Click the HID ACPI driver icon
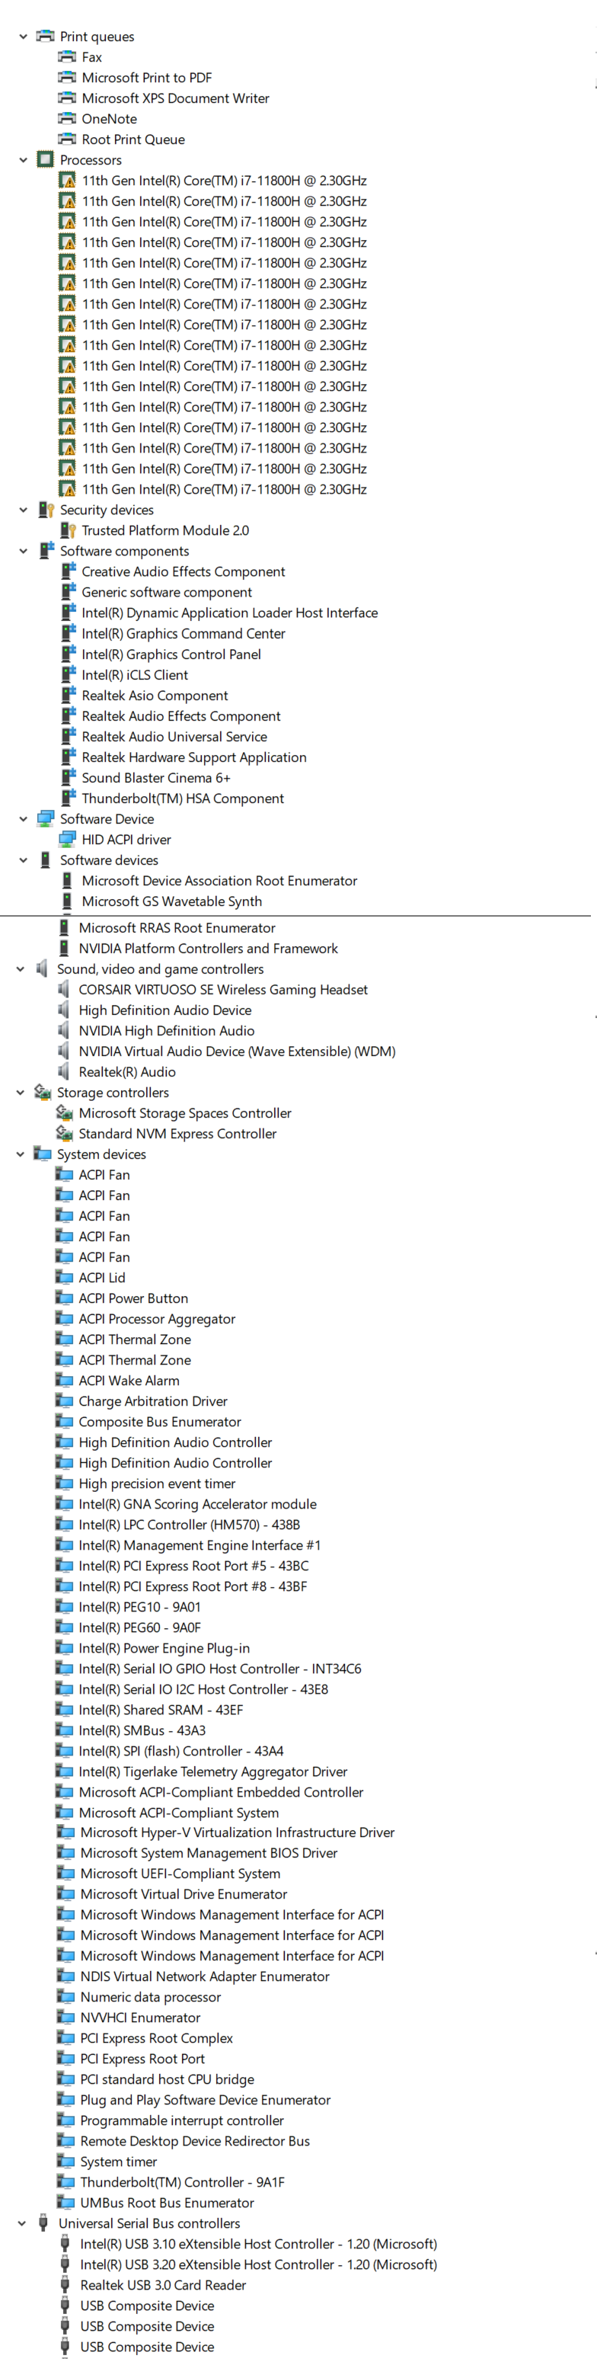 67,839
